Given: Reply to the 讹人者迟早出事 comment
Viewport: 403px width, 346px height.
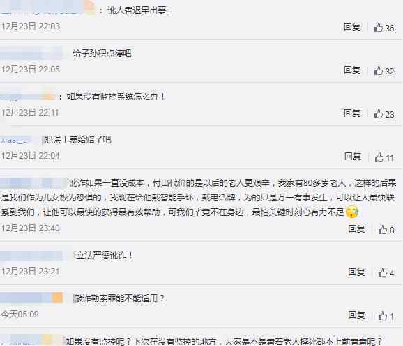Looking at the screenshot, I should 352,26.
